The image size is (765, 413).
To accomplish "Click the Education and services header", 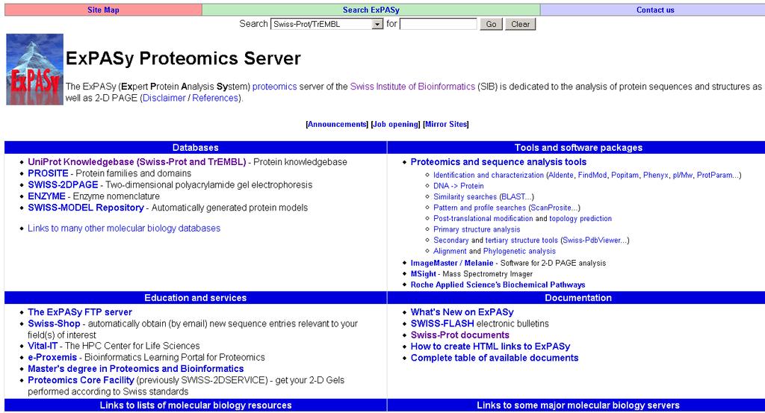I will 195,297.
